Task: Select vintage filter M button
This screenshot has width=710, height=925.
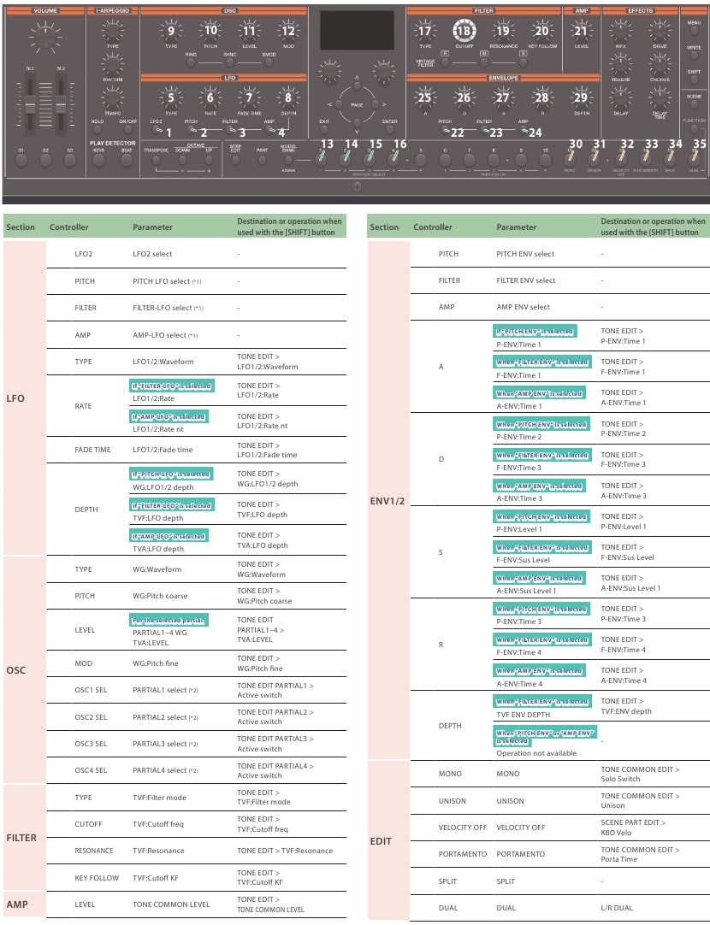Action: [484, 62]
